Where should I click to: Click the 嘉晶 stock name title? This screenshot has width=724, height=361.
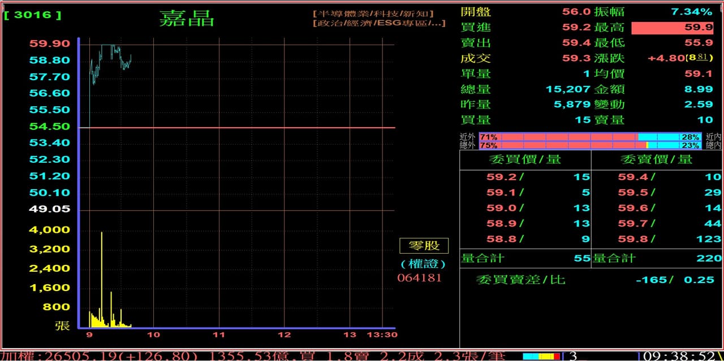point(187,19)
